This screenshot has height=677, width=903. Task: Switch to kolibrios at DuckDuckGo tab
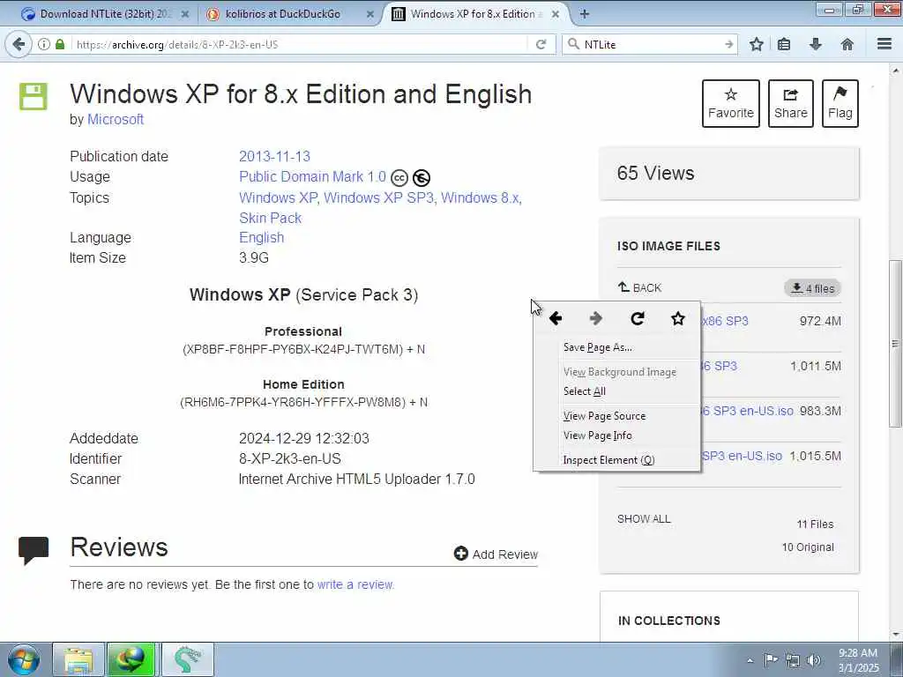[x=283, y=14]
